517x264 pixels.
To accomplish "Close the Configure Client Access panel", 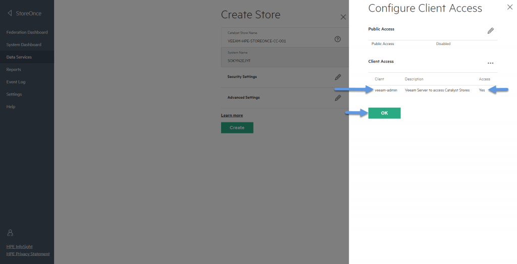I will point(509,7).
